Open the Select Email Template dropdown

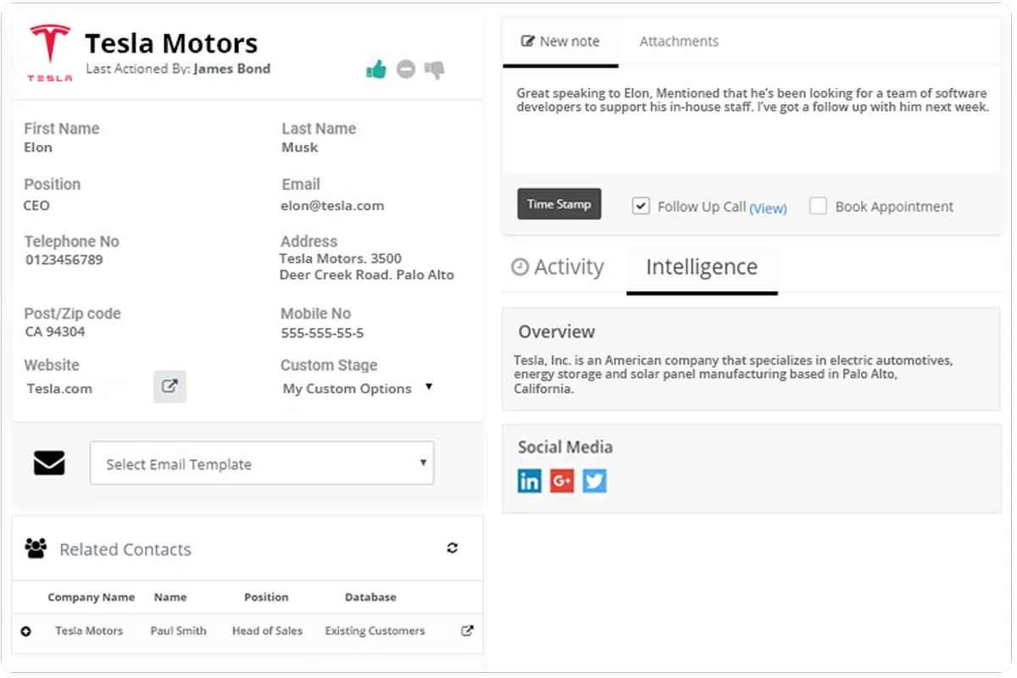262,464
